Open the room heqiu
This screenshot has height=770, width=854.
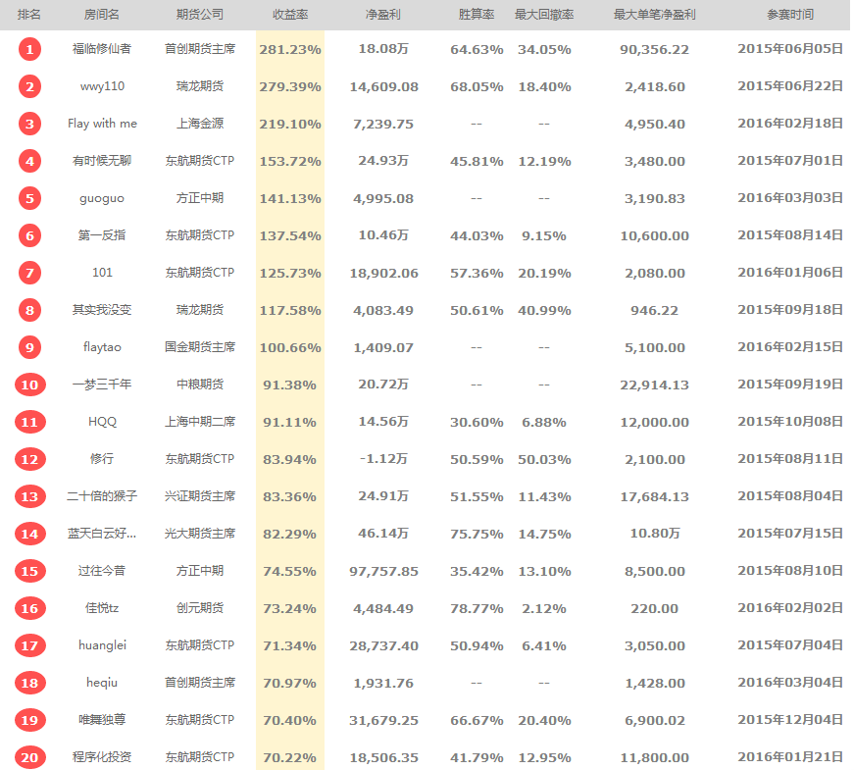click(x=102, y=683)
